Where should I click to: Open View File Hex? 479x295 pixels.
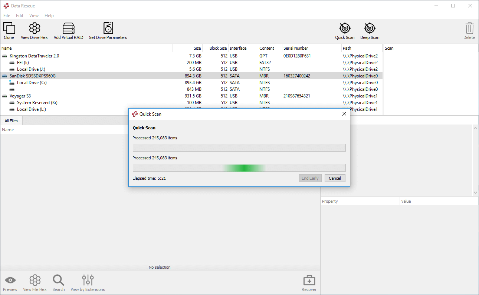click(35, 282)
